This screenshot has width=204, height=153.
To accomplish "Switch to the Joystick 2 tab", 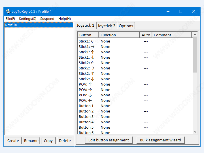I will coord(107,26).
